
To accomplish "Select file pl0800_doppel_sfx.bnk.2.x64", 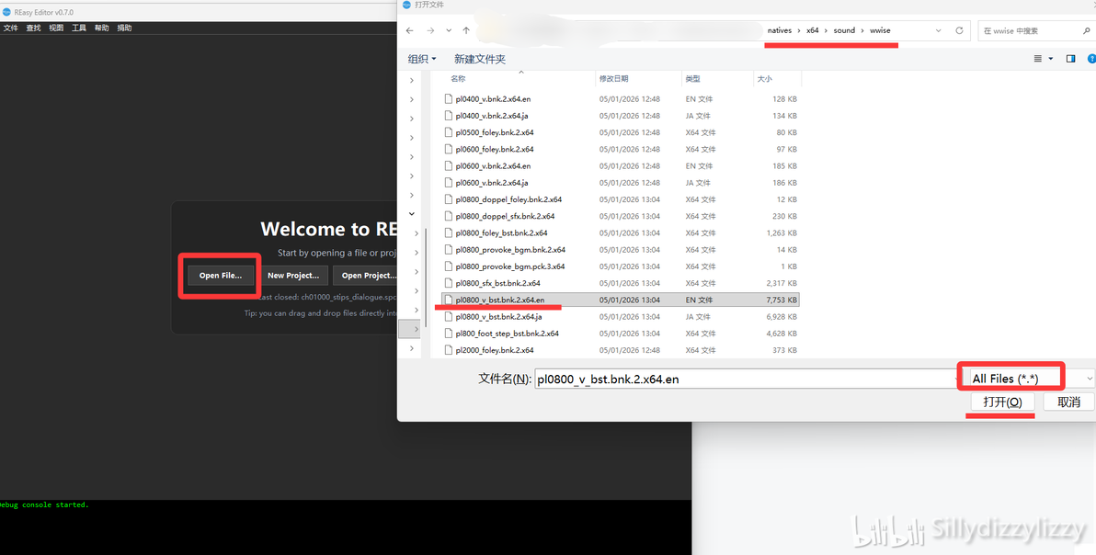I will (x=505, y=216).
